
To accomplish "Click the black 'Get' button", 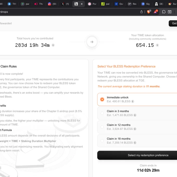I will [x=173, y=23].
